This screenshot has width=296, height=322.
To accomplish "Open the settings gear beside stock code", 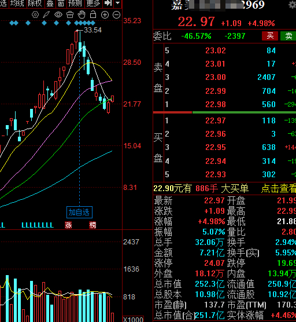I will 292,5.
